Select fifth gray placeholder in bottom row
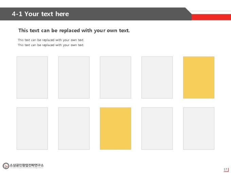Image resolution: width=231 pixels, height=173 pixels. click(199, 129)
